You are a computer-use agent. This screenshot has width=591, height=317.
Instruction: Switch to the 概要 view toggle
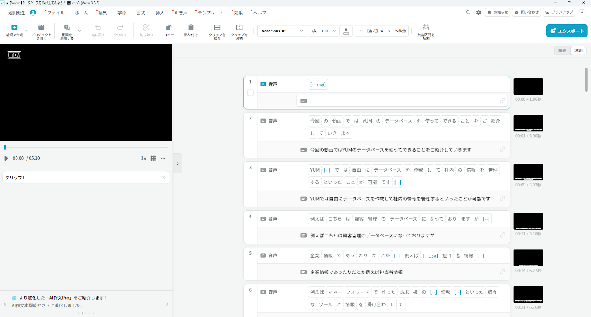point(562,51)
